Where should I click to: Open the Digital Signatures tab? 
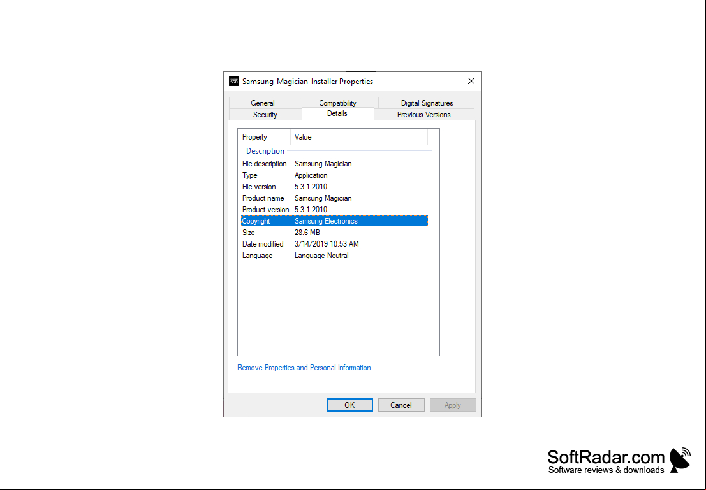[427, 103]
